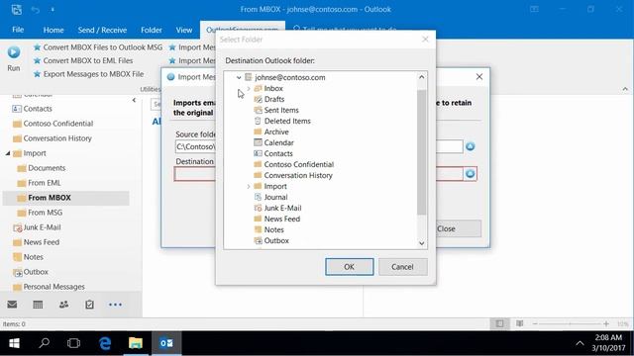Collapse the Import folder in the sidebar

click(x=8, y=153)
